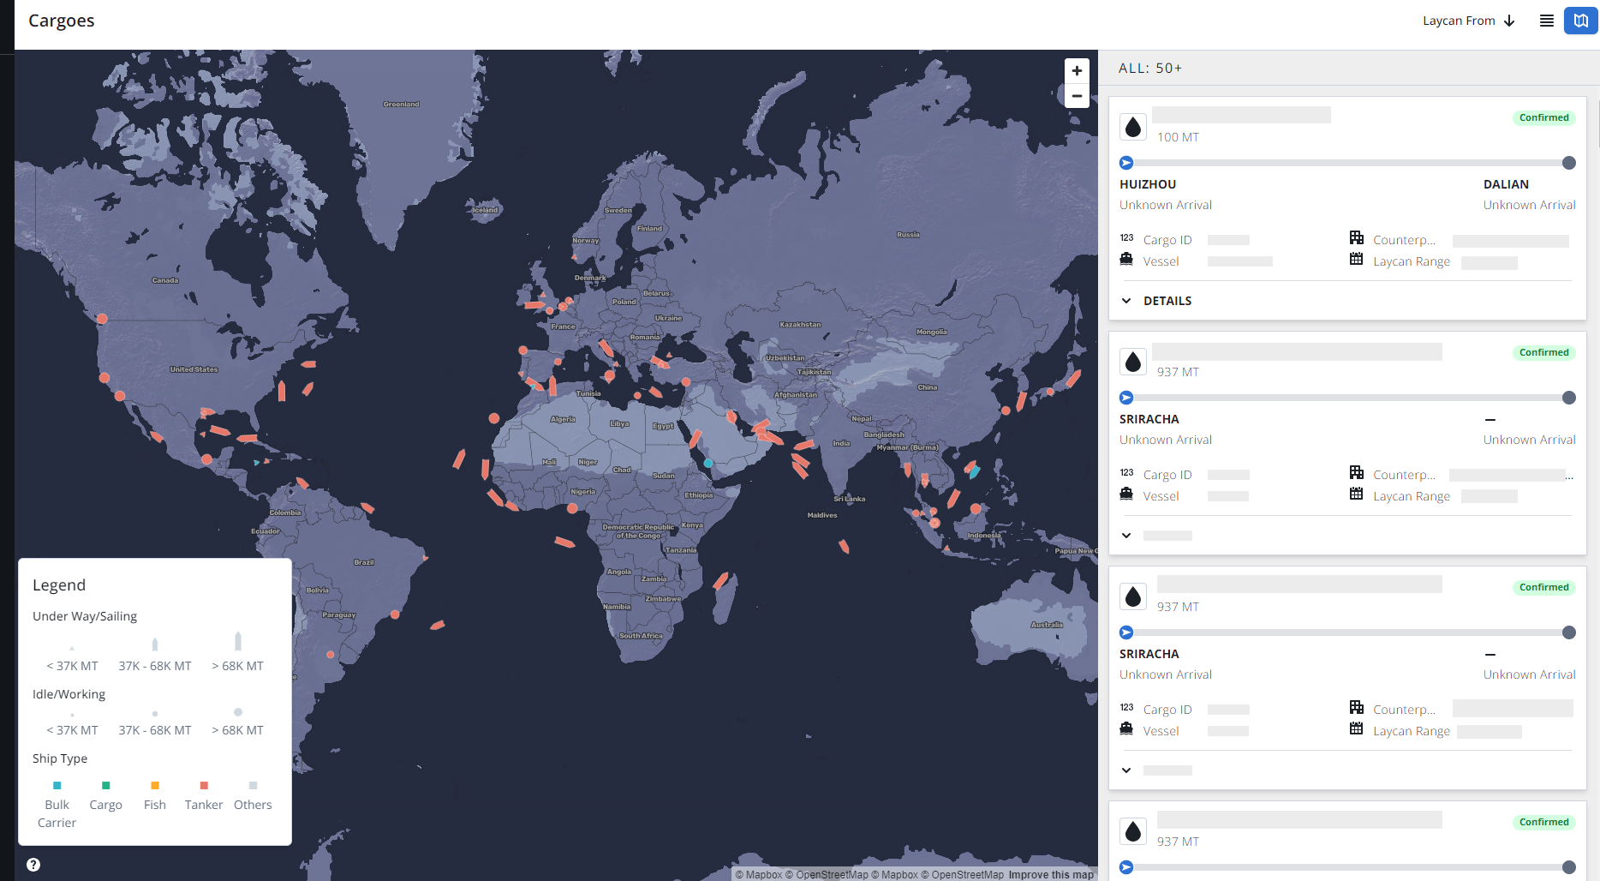Toggle the blue map view button
This screenshot has width=1600, height=881.
pos(1580,21)
